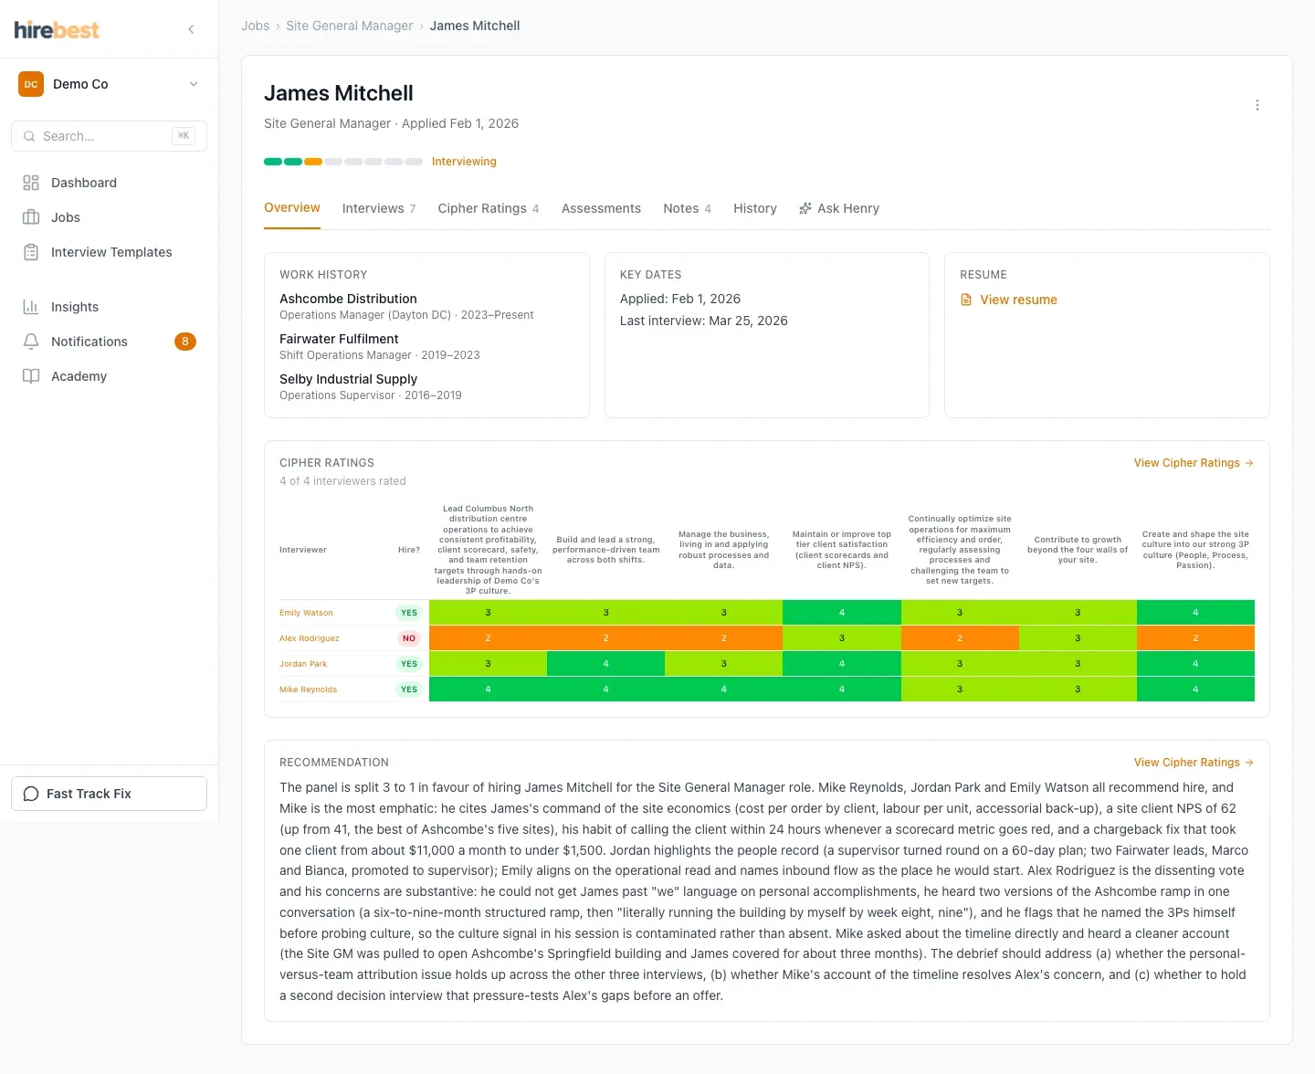Click Fairwater Fulfilment work history entry
The image size is (1315, 1074).
tap(380, 346)
